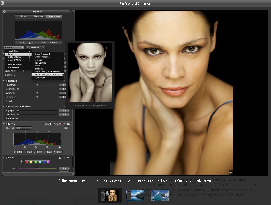The width and height of the screenshot is (271, 205).
Task: Click the Auto Levels luminance button
Action: click(47, 124)
